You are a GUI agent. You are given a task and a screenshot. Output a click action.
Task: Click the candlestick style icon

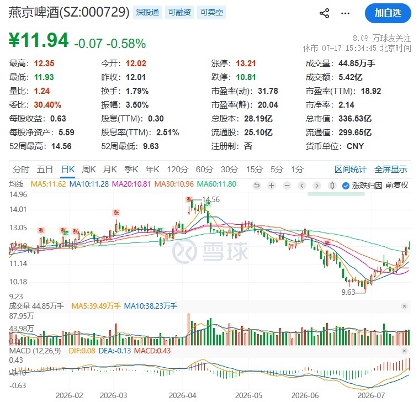(332, 185)
